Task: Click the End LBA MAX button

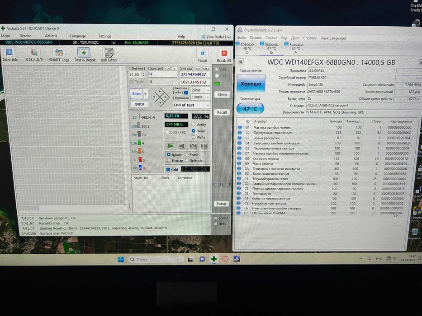Action: click(x=206, y=69)
